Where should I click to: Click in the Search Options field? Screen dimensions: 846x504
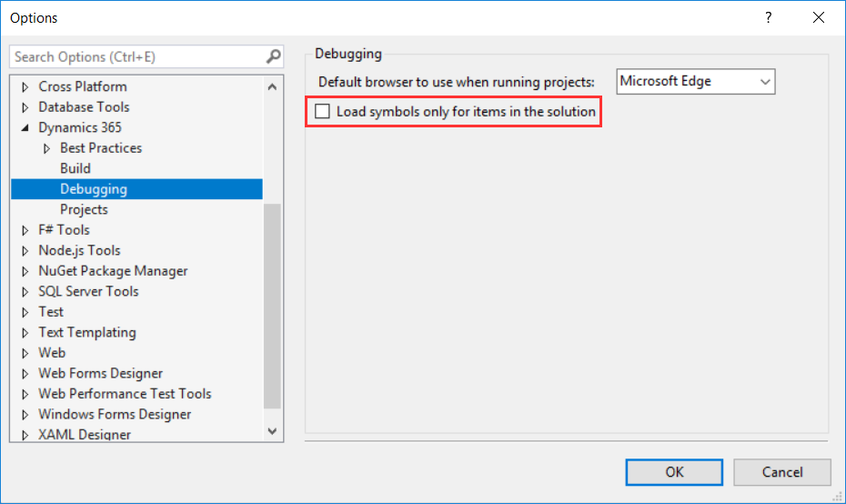pyautogui.click(x=136, y=56)
